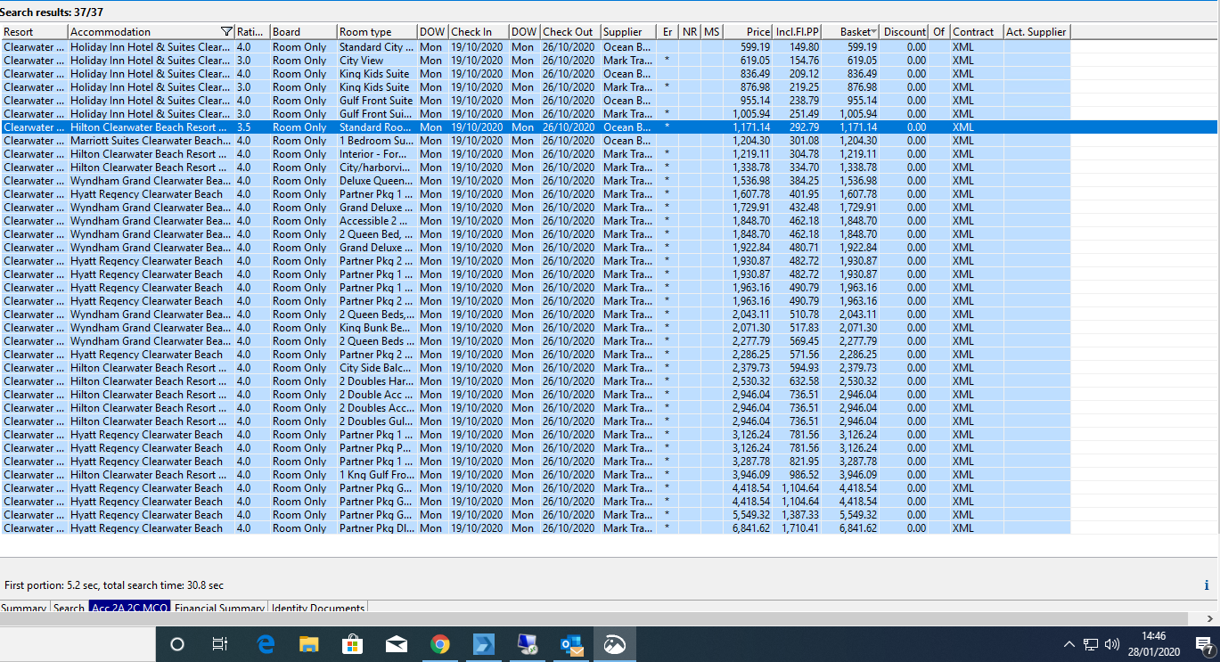Viewport: 1220px width, 662px height.
Task: Click the MS column header
Action: [711, 32]
